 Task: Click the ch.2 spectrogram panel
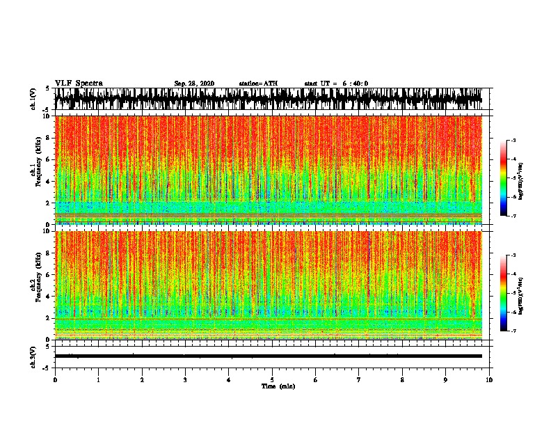(x=269, y=285)
